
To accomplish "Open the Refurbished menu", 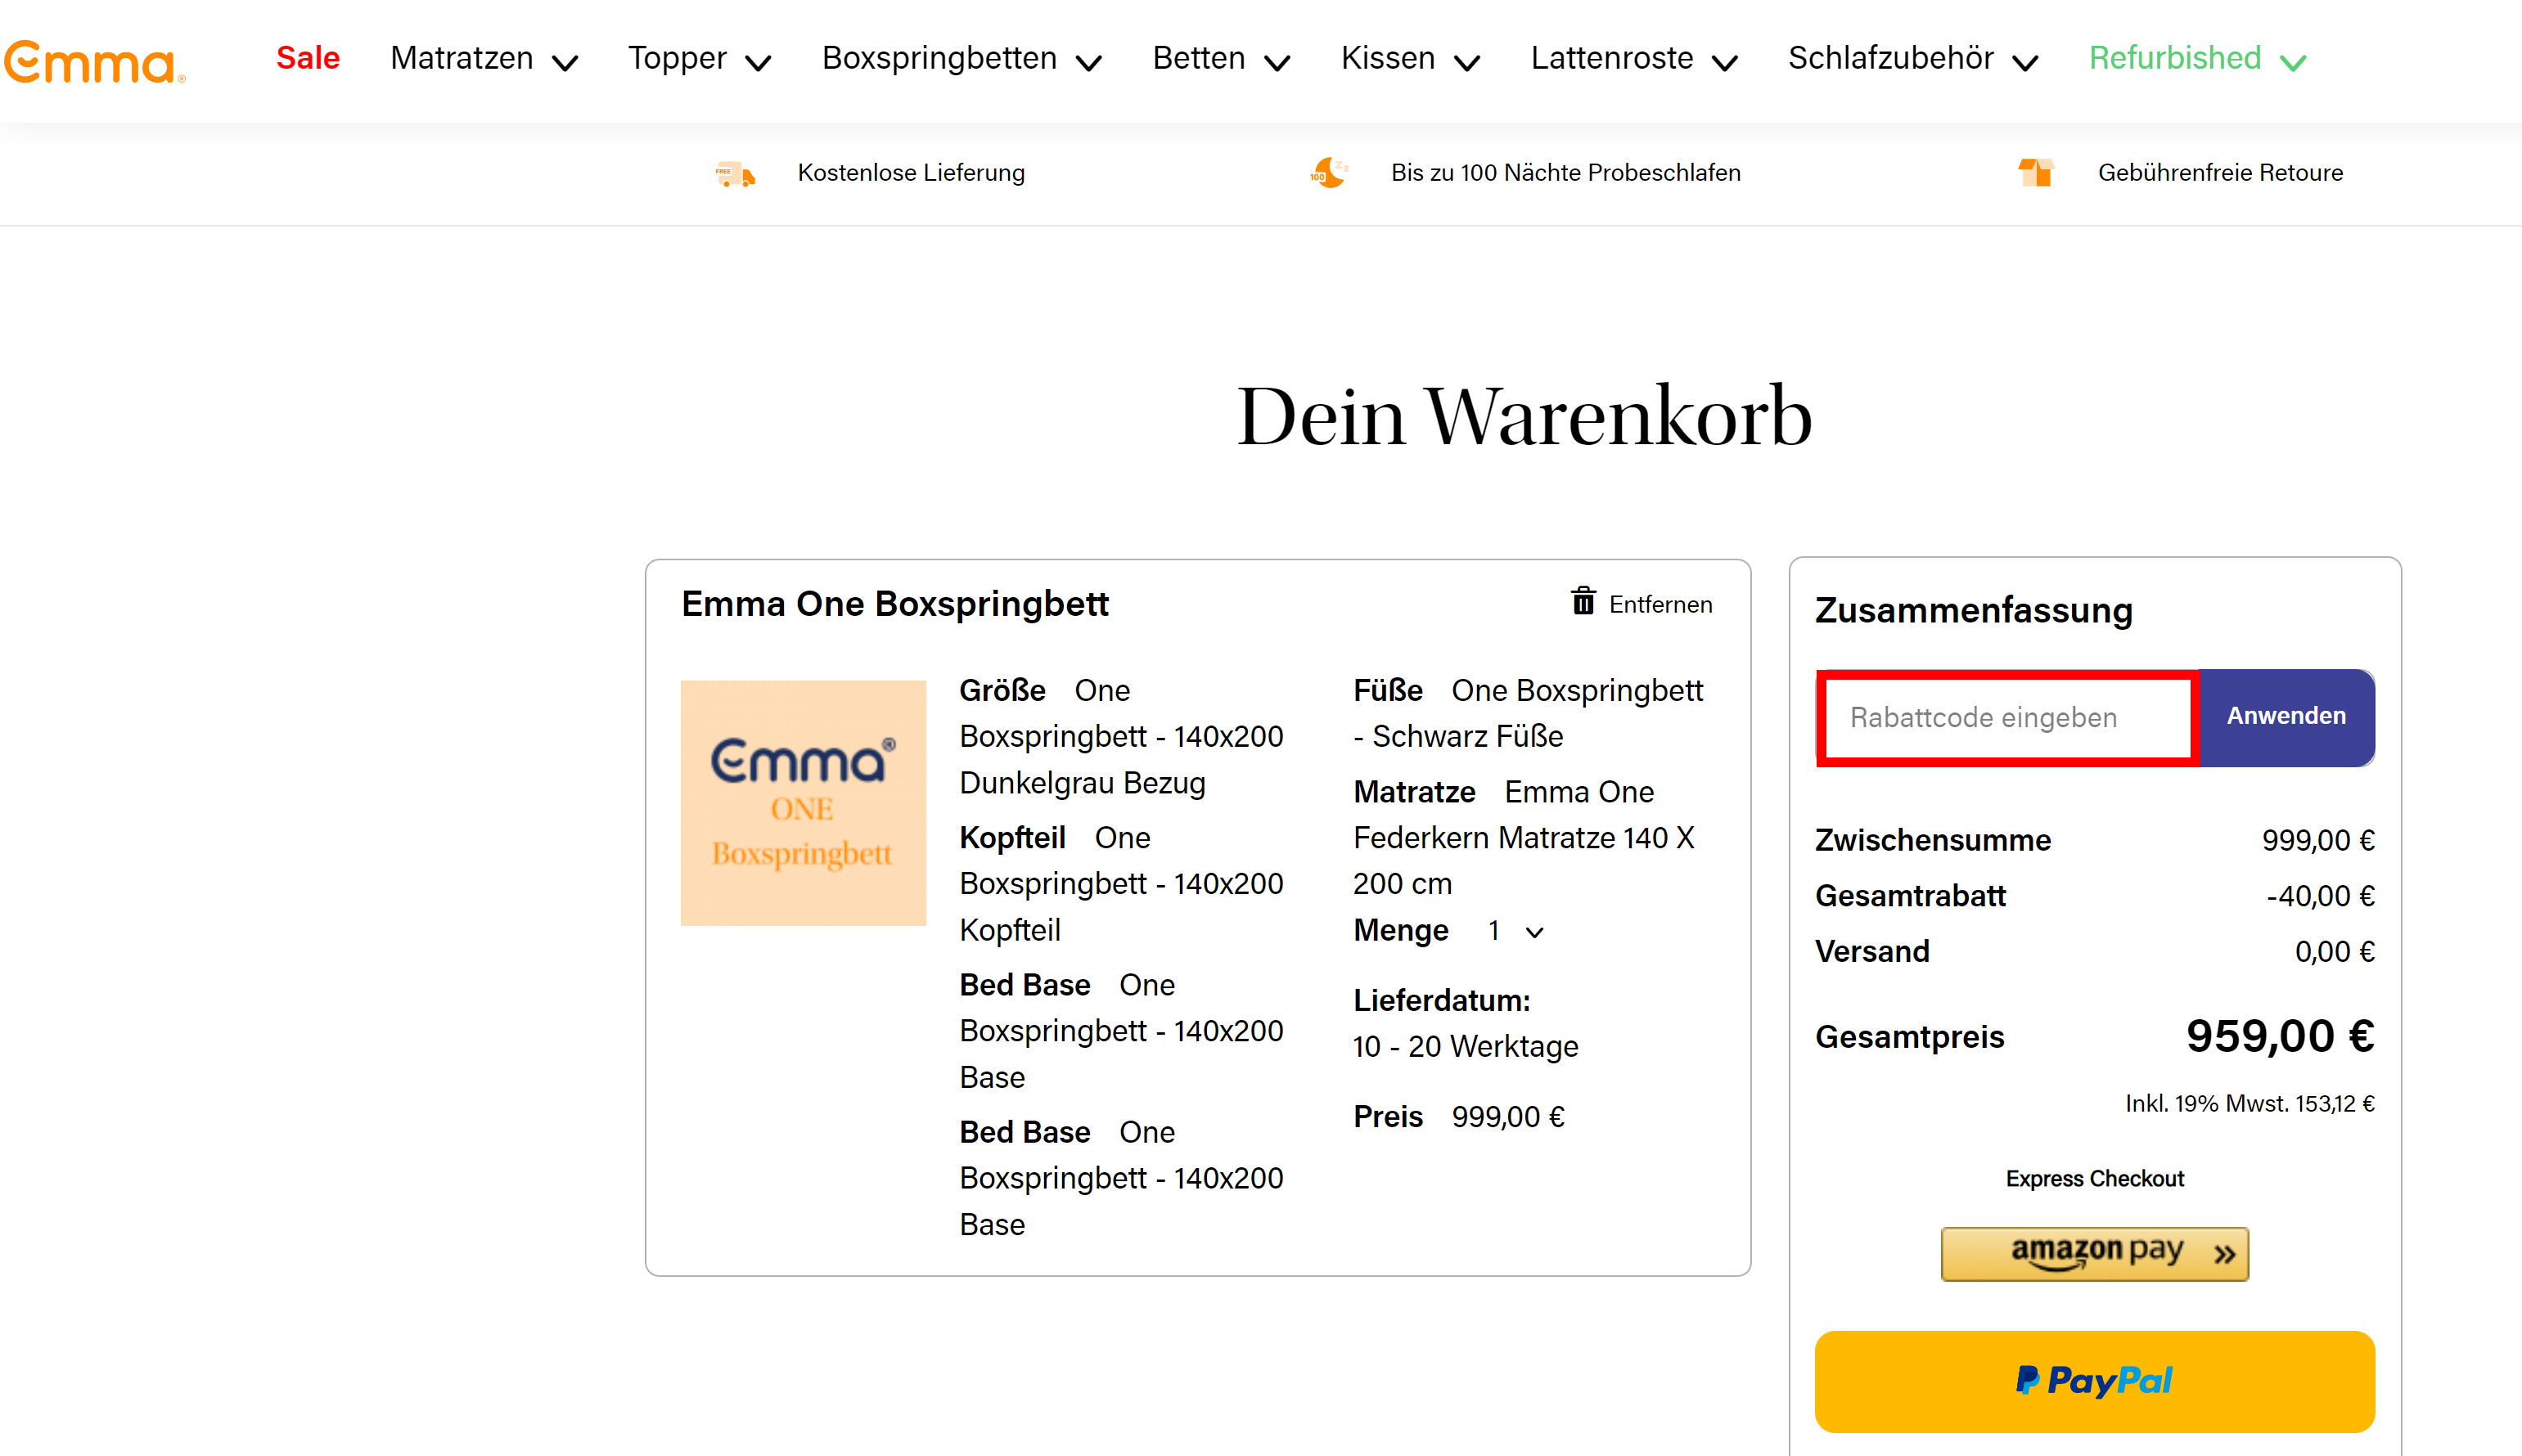I will pyautogui.click(x=2175, y=58).
